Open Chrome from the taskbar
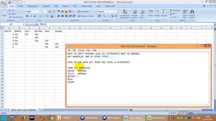Viewport: 216px width, 121px height. pos(51,118)
